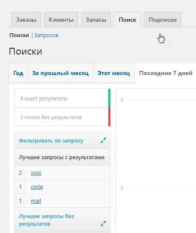Filter by the woo query link
The height and width of the screenshot is (233, 196).
[x=36, y=173]
